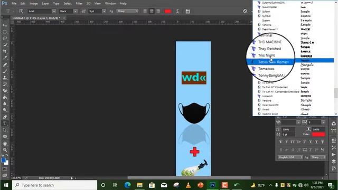Image resolution: width=338 pixels, height=190 pixels.
Task: Toggle Small Caps in Character panel
Action: (298, 142)
